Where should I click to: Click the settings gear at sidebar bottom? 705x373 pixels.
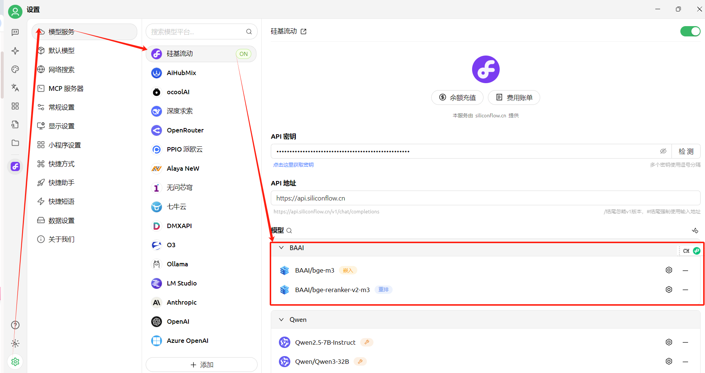[15, 362]
